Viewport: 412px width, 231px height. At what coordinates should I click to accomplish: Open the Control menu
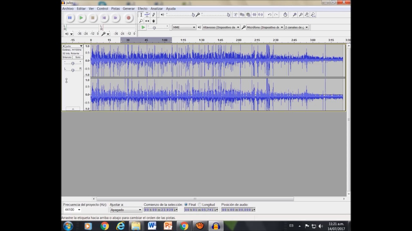102,9
